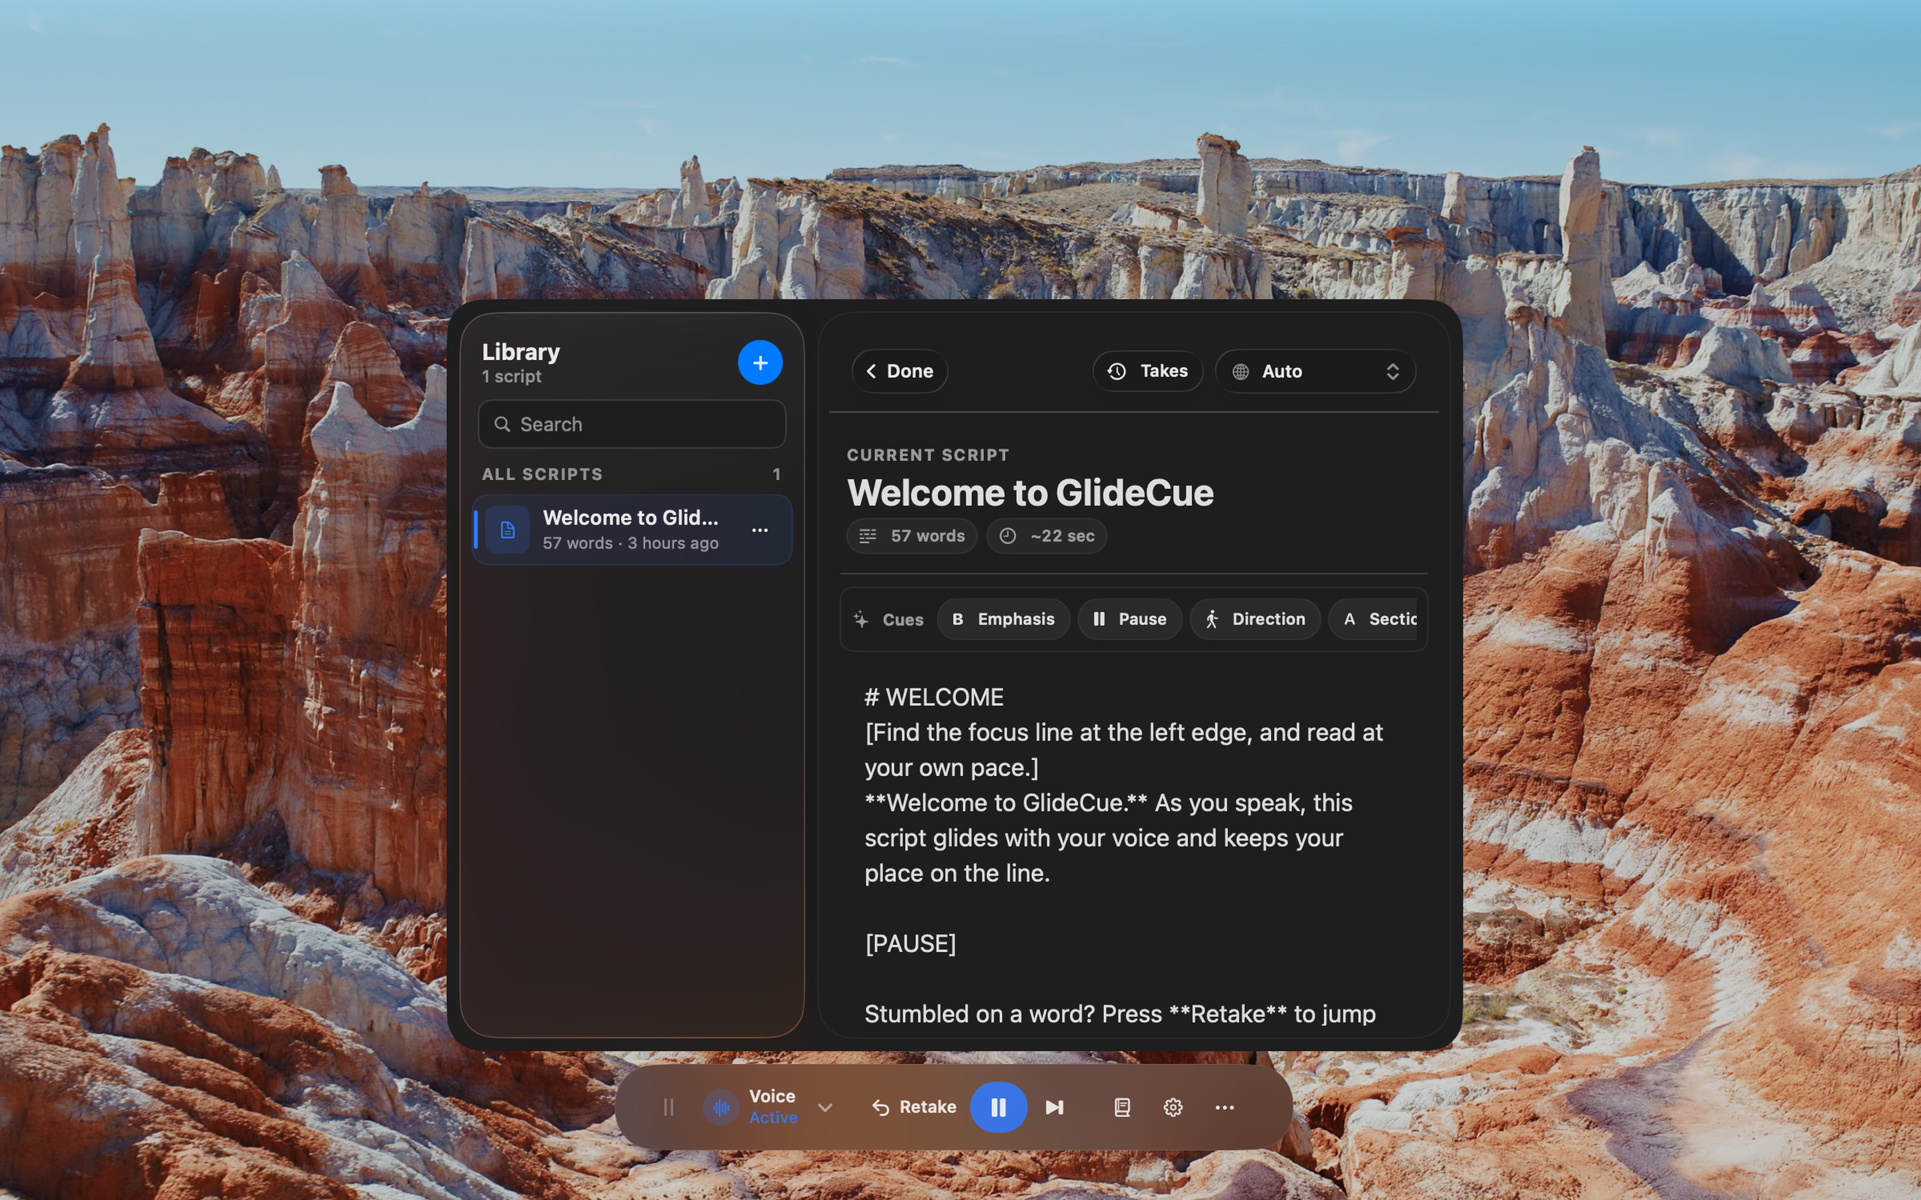Go back using the Done button
The width and height of the screenshot is (1921, 1200).
(899, 371)
